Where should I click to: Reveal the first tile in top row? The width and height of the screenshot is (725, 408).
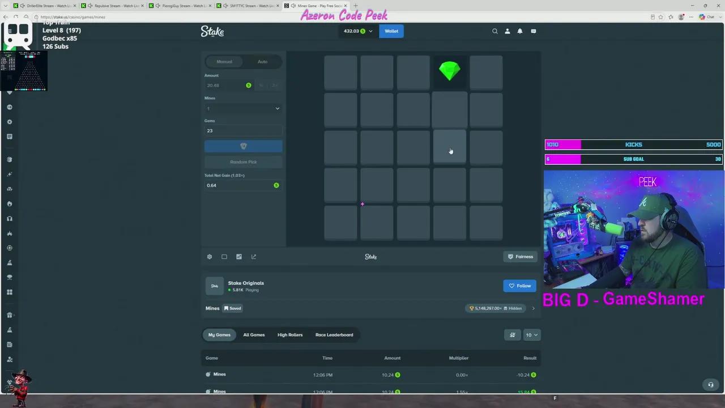[x=340, y=72]
